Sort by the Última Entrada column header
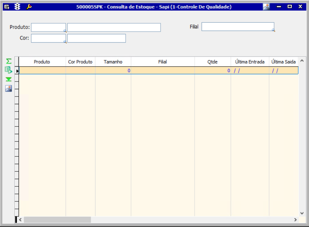Screen dimensions: 309x227 click(250, 62)
